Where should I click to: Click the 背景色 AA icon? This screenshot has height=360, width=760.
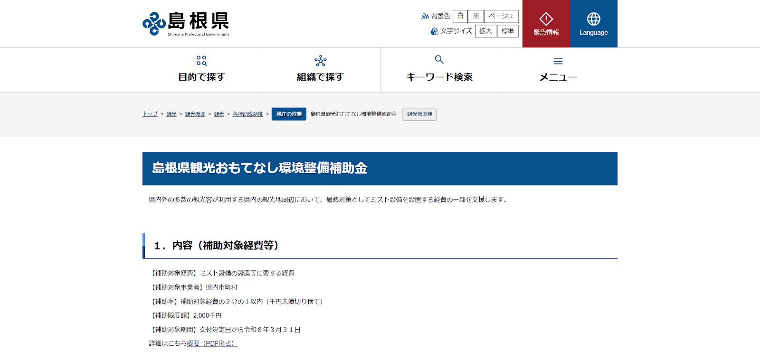[425, 16]
